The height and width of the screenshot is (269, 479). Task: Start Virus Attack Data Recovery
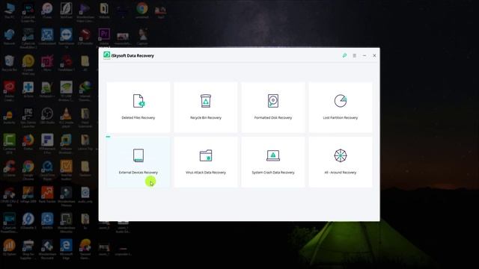click(206, 162)
